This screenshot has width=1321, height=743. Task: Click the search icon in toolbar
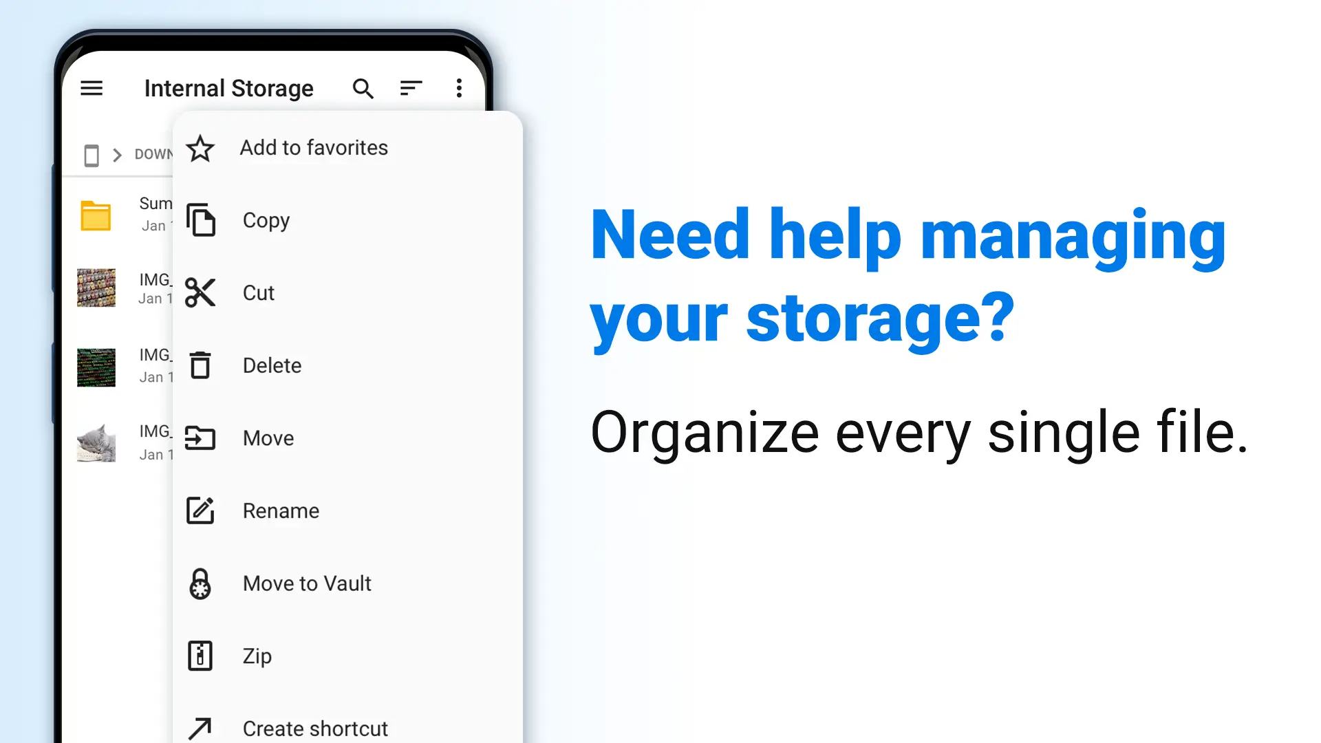point(362,88)
